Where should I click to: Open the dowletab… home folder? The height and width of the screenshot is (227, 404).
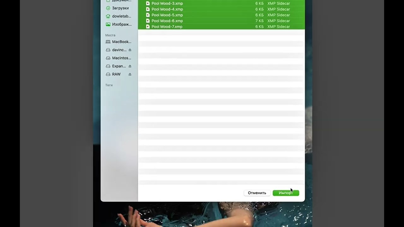(x=121, y=16)
